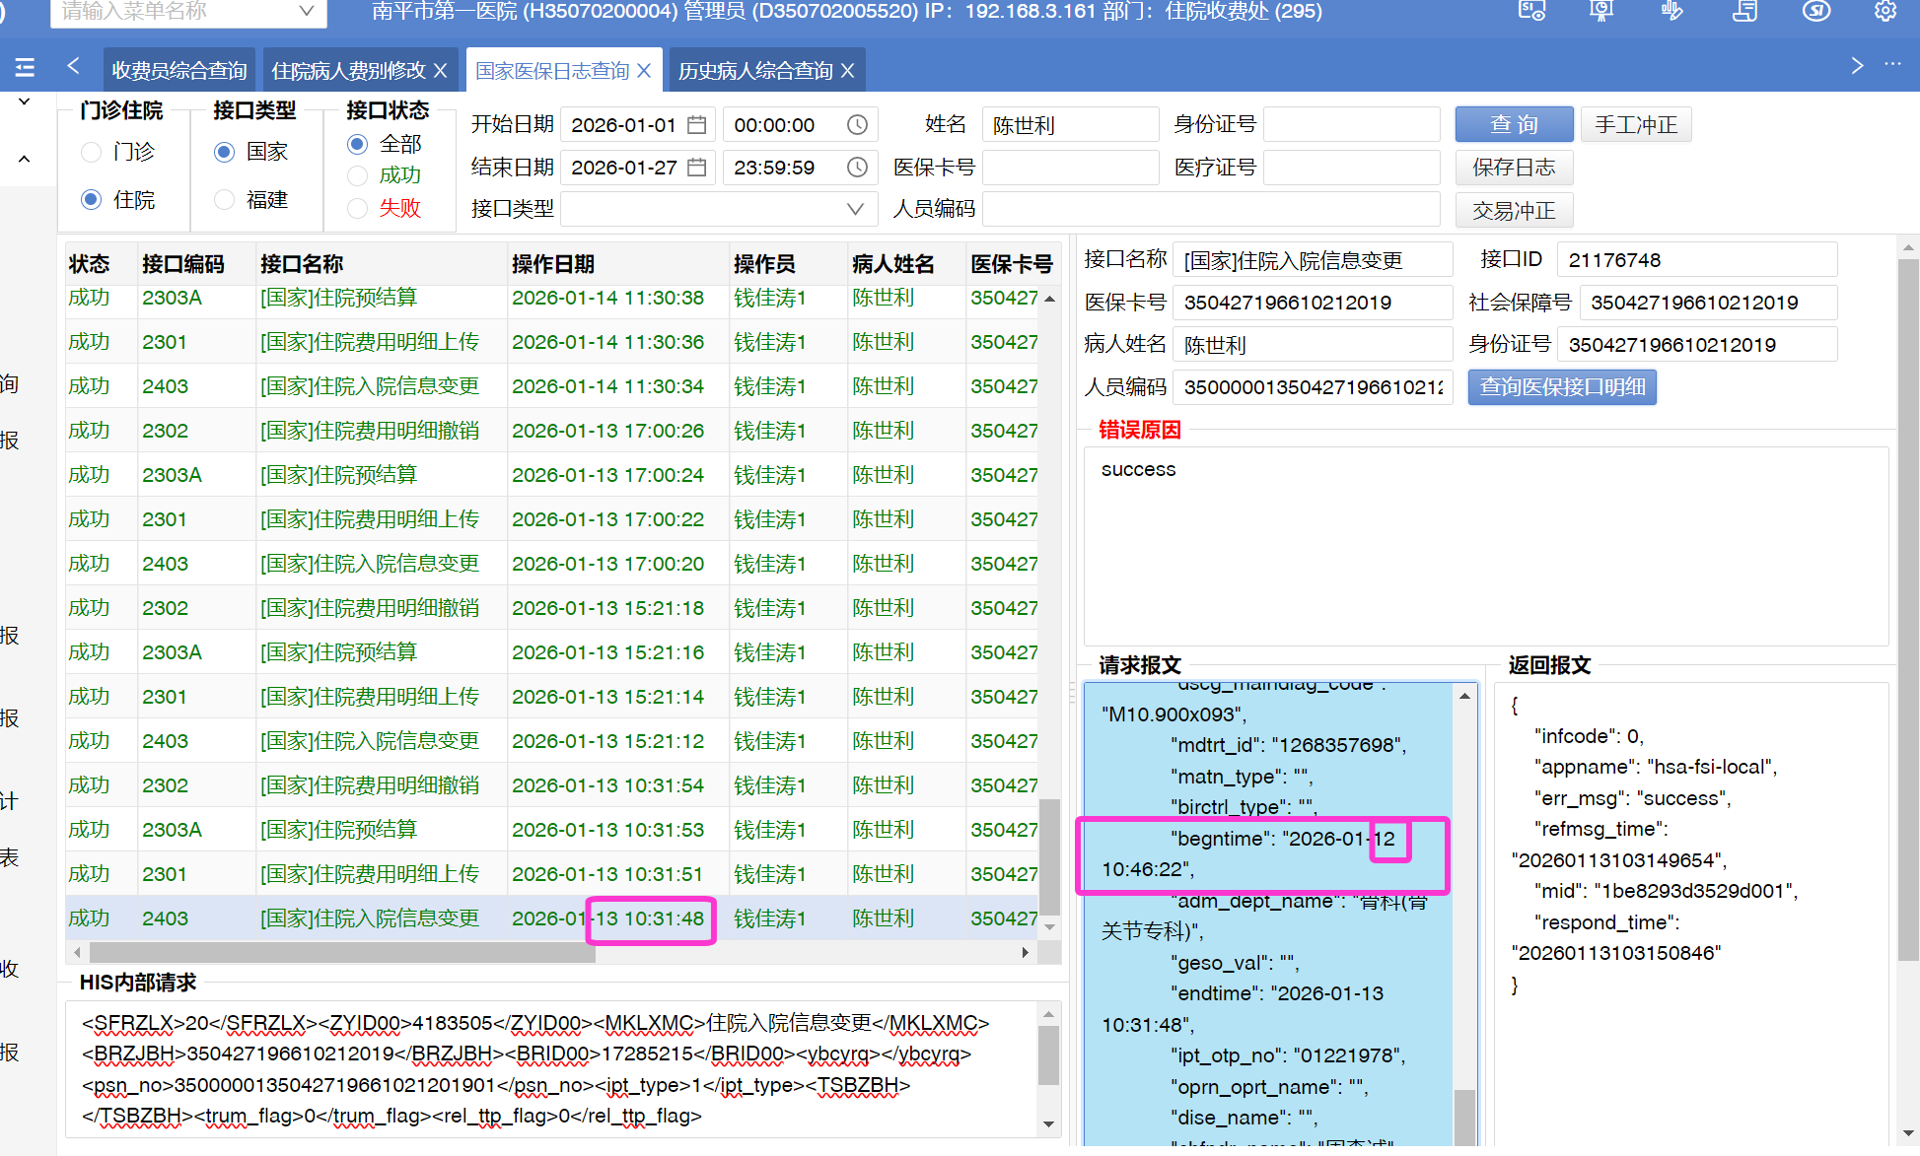This screenshot has height=1156, width=1920.
Task: Select the 失败 status radio button
Action: pyautogui.click(x=358, y=208)
